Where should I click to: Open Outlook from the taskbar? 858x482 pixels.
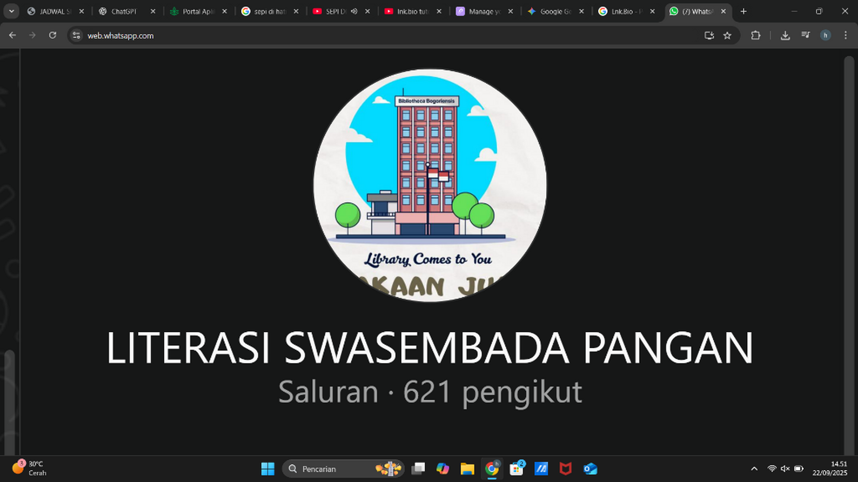(x=590, y=469)
